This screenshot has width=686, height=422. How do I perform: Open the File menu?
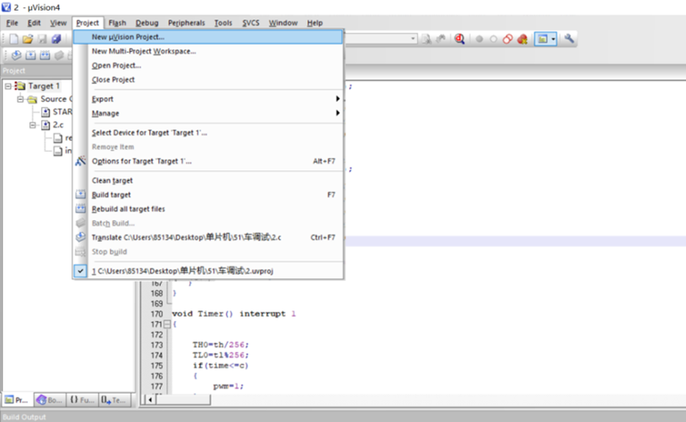12,22
